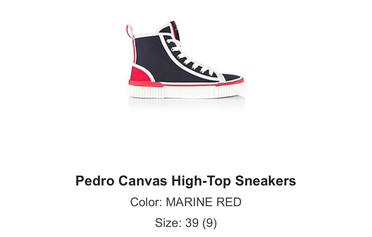Click the MARINE RED color value
372x237 pixels.
[204, 202]
